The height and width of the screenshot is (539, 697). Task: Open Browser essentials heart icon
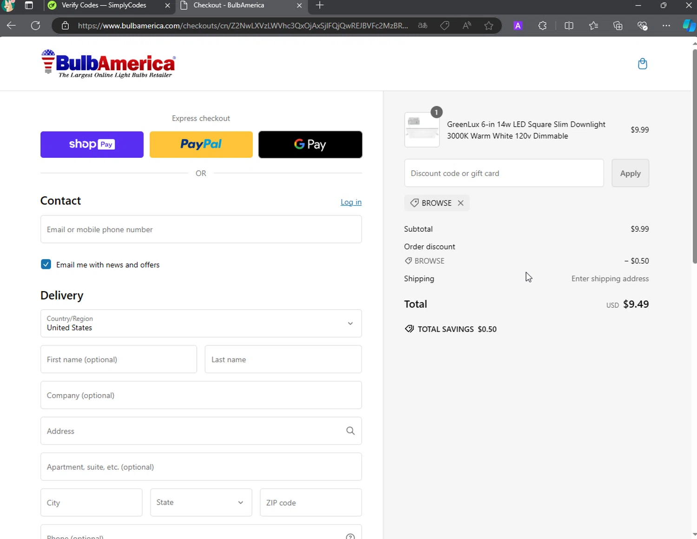(642, 26)
